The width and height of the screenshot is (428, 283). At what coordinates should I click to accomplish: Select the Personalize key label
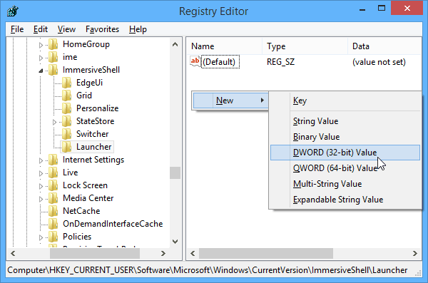[x=97, y=108]
